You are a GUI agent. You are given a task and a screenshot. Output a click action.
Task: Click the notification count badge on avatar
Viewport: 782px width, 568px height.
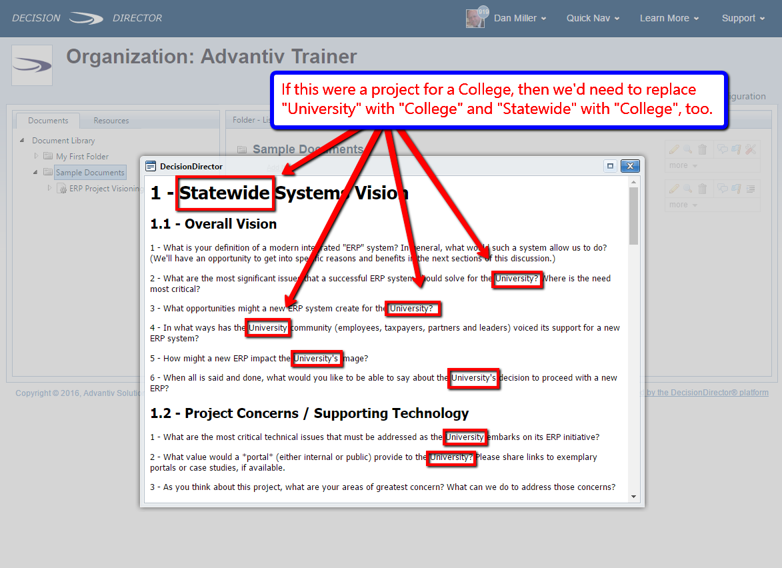point(483,11)
